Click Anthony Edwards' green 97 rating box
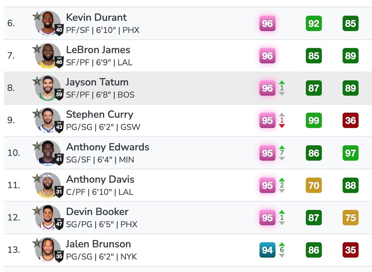The height and width of the screenshot is (272, 372). [x=350, y=153]
